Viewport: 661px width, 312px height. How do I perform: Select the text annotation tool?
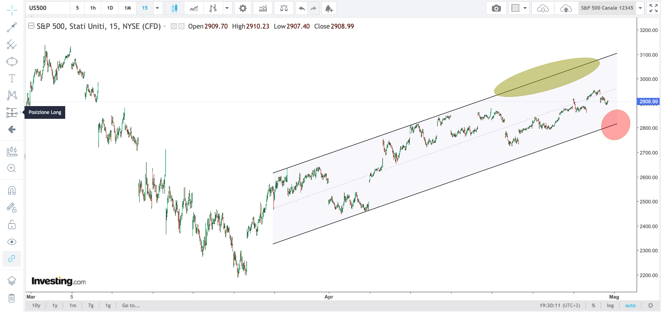12,79
